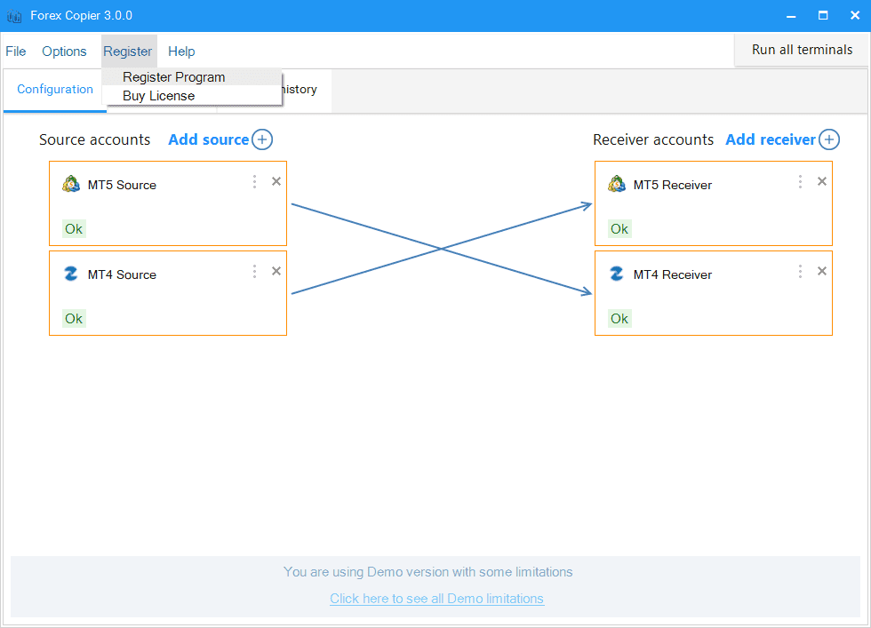
Task: Close the Forex Copier window
Action: (855, 16)
